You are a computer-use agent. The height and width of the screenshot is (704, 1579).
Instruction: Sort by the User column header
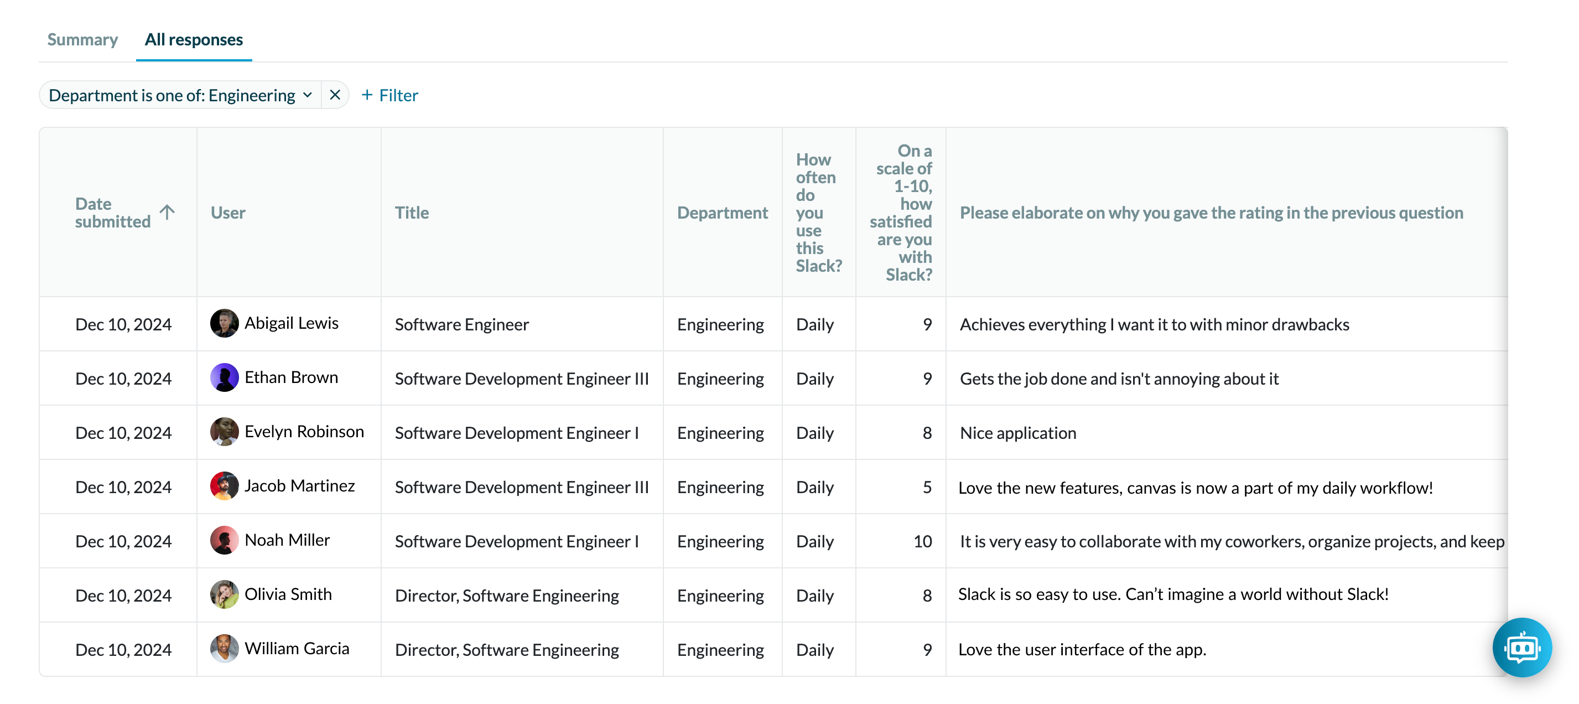click(228, 213)
